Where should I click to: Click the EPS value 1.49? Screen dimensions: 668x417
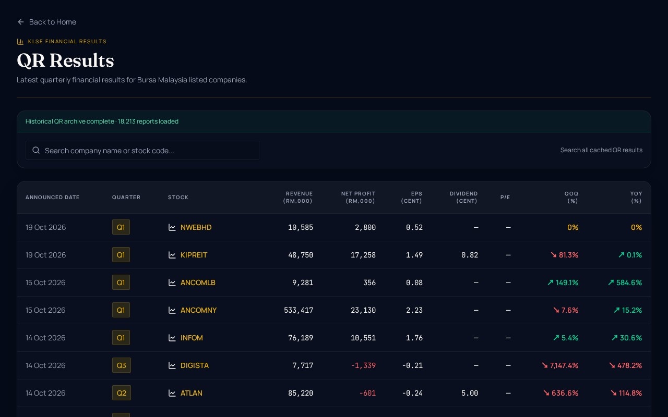tap(414, 255)
